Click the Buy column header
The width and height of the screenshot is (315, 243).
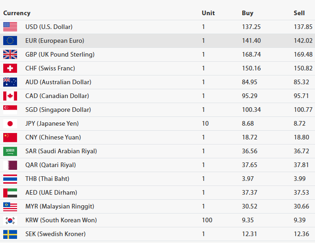(x=248, y=13)
